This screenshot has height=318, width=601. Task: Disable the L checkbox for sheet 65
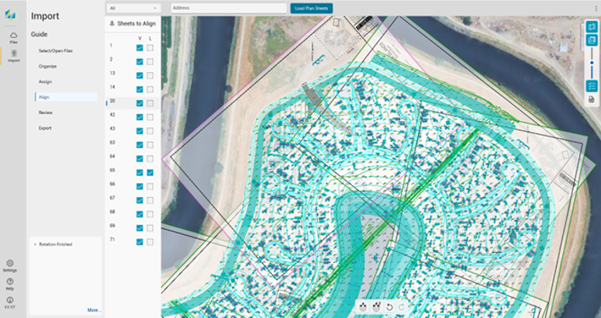click(x=150, y=172)
